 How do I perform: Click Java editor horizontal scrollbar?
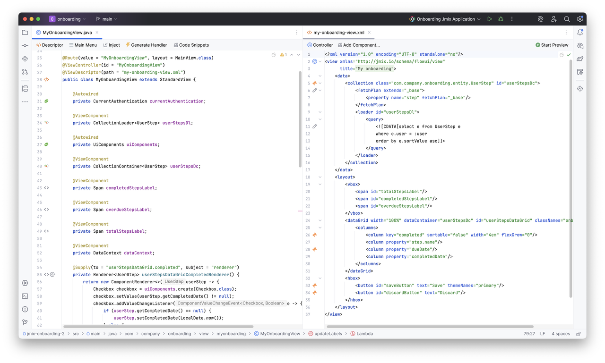coord(158,326)
